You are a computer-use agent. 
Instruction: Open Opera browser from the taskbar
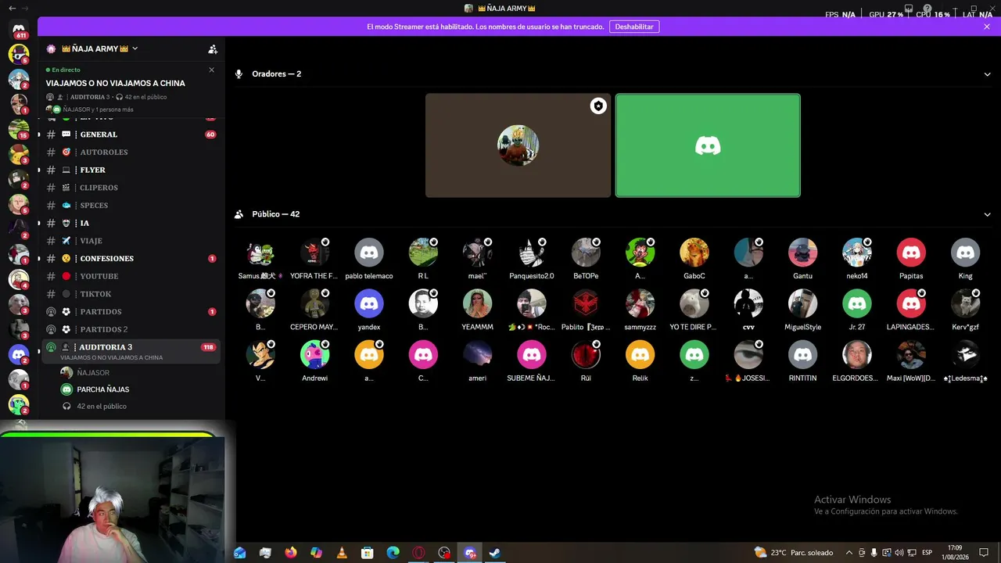pyautogui.click(x=419, y=553)
